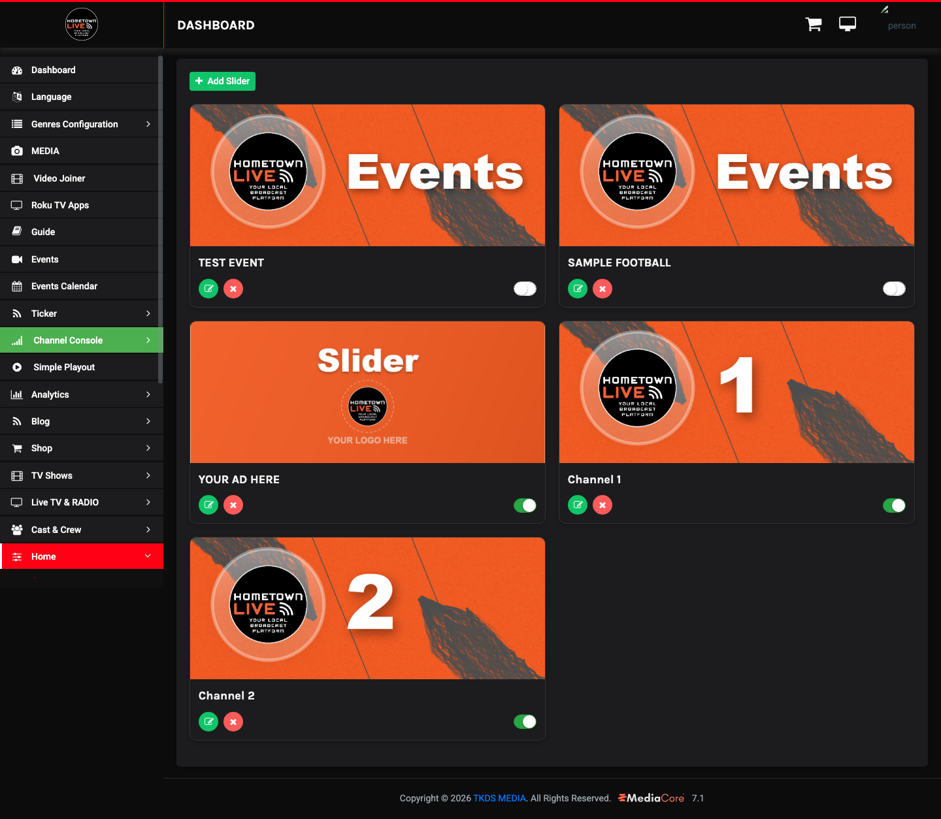Delete the SAMPLE FOOTBALL slider
Image resolution: width=941 pixels, height=819 pixels.
[x=603, y=289]
